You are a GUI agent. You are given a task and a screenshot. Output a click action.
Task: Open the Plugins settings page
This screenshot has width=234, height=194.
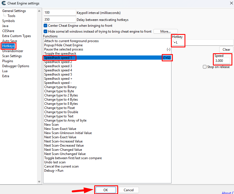[8, 61]
